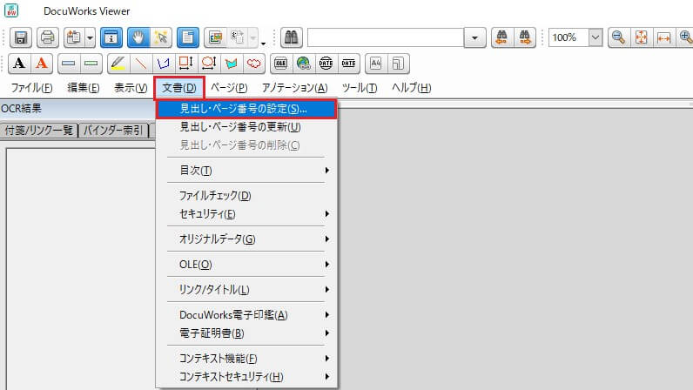Open the 編集(E) menu
The width and height of the screenshot is (693, 390).
[83, 88]
